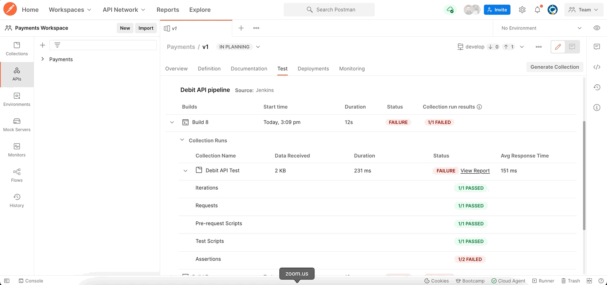The width and height of the screenshot is (607, 285).
Task: Collapse the Build 8 row
Action: 172,122
